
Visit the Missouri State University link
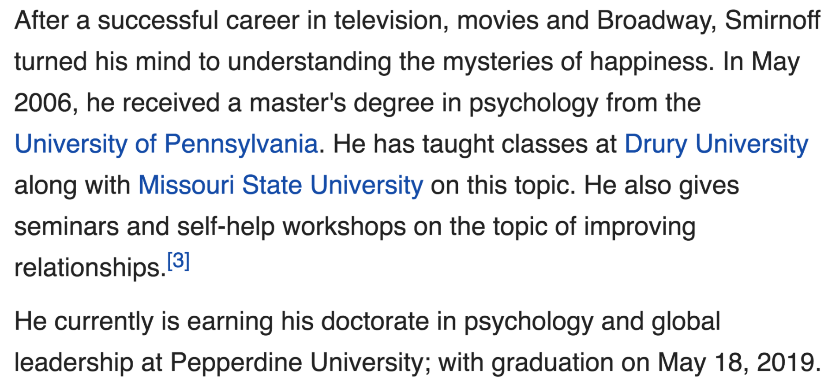tap(281, 185)
